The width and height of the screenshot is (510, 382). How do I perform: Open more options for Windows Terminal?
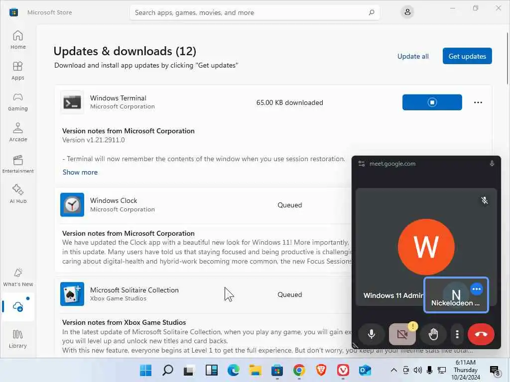[x=478, y=102]
